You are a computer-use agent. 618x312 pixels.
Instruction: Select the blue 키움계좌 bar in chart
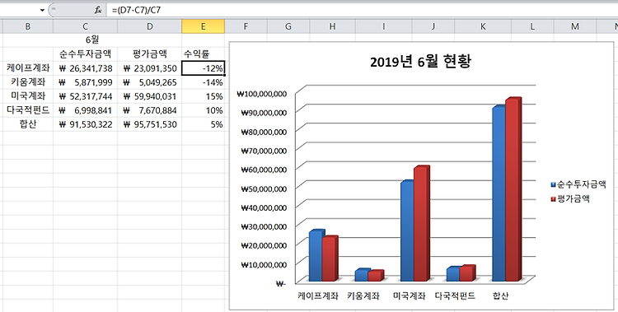click(x=362, y=275)
